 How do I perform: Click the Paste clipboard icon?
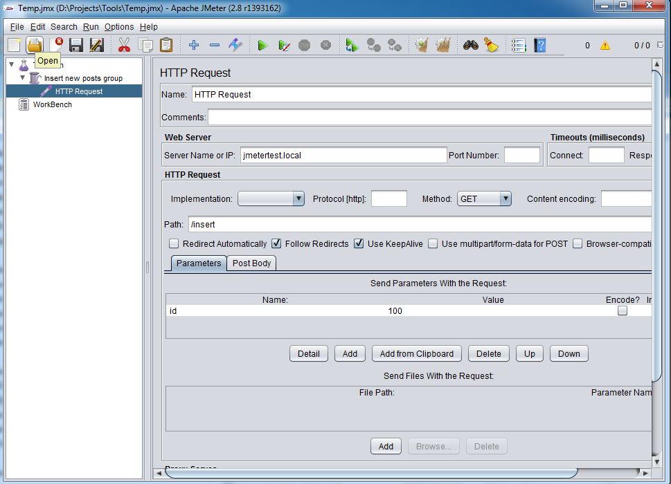pos(166,46)
